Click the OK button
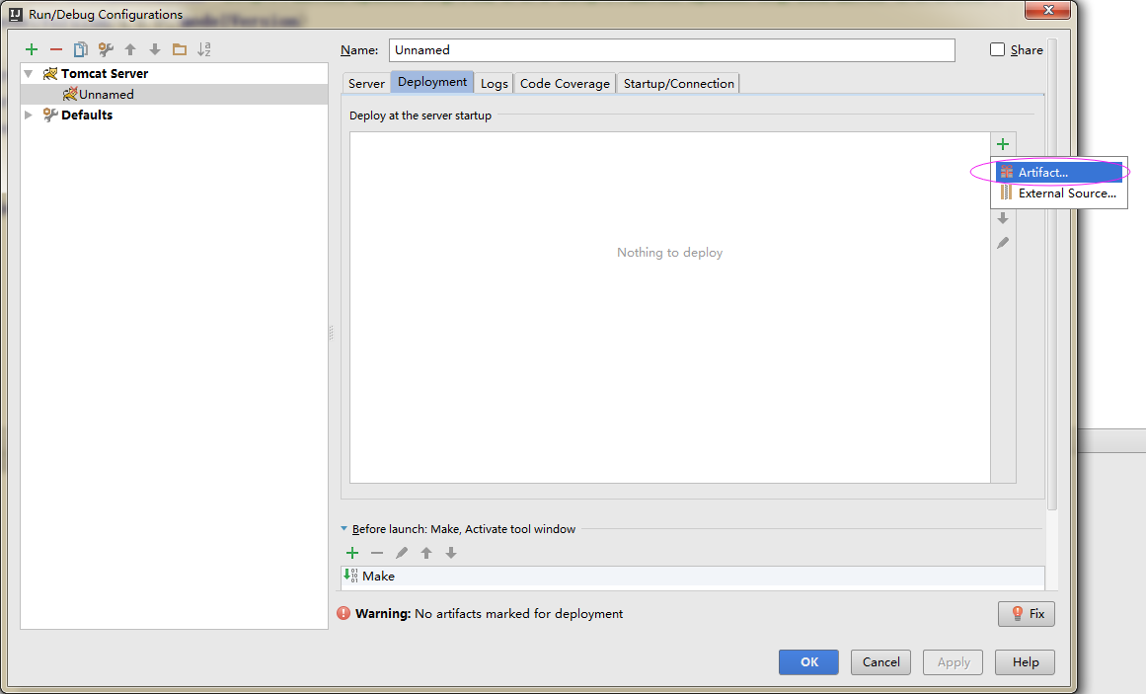 [x=808, y=661]
